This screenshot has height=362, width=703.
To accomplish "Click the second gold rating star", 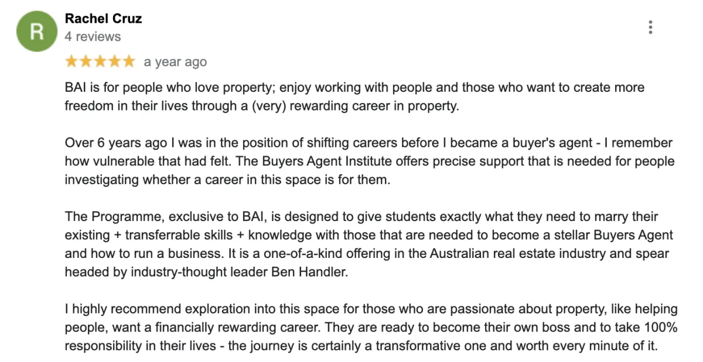I will tap(86, 61).
